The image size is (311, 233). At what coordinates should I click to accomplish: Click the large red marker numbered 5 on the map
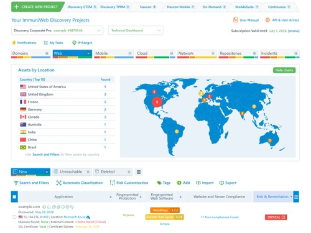(157, 102)
